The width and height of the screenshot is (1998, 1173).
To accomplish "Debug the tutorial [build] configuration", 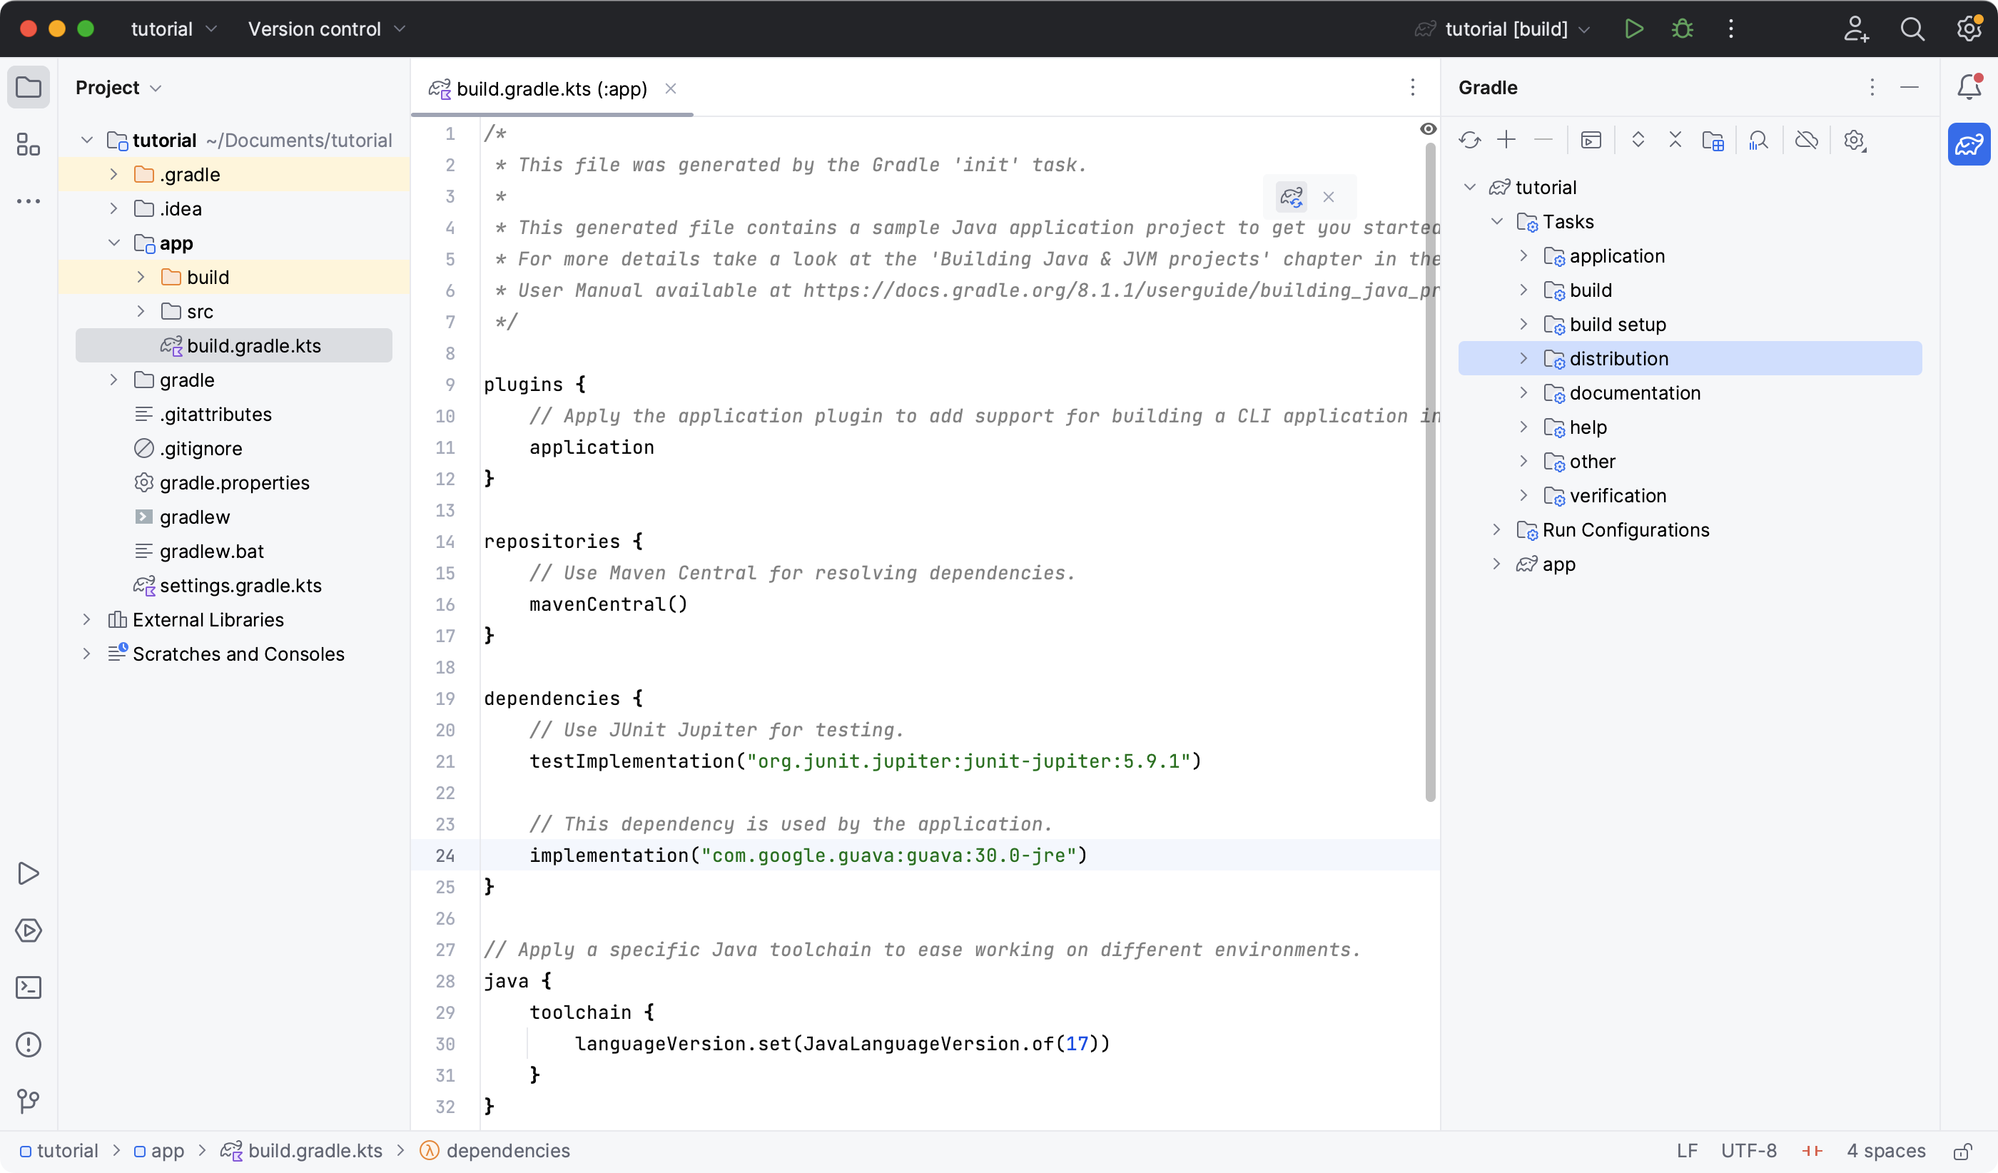I will pyautogui.click(x=1682, y=29).
